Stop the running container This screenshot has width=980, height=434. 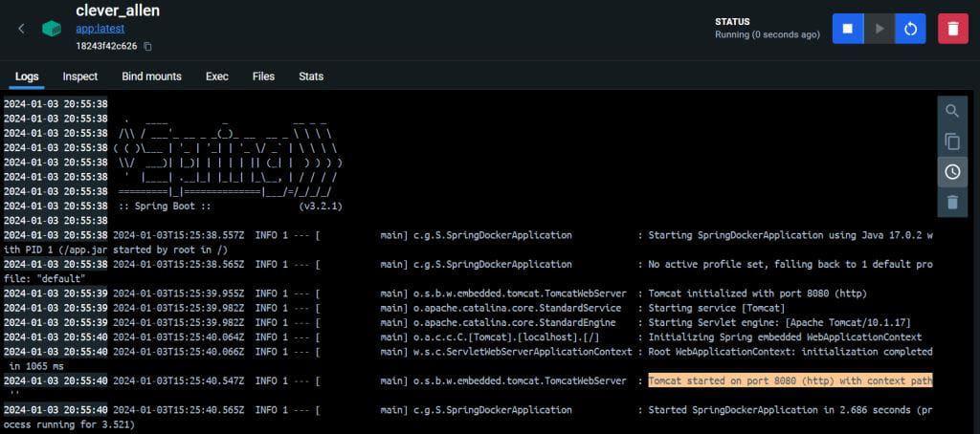[847, 29]
